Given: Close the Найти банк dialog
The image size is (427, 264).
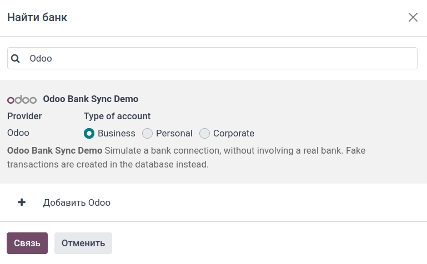Looking at the screenshot, I should point(413,17).
